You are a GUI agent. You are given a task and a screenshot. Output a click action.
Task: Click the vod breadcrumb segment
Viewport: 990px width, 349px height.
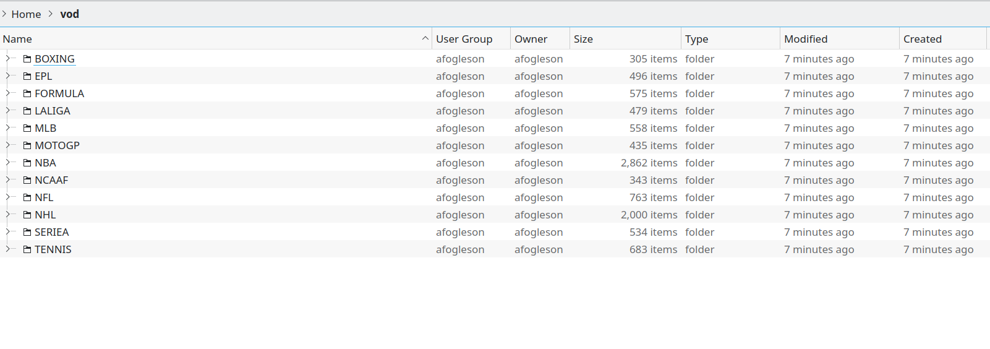pyautogui.click(x=69, y=14)
